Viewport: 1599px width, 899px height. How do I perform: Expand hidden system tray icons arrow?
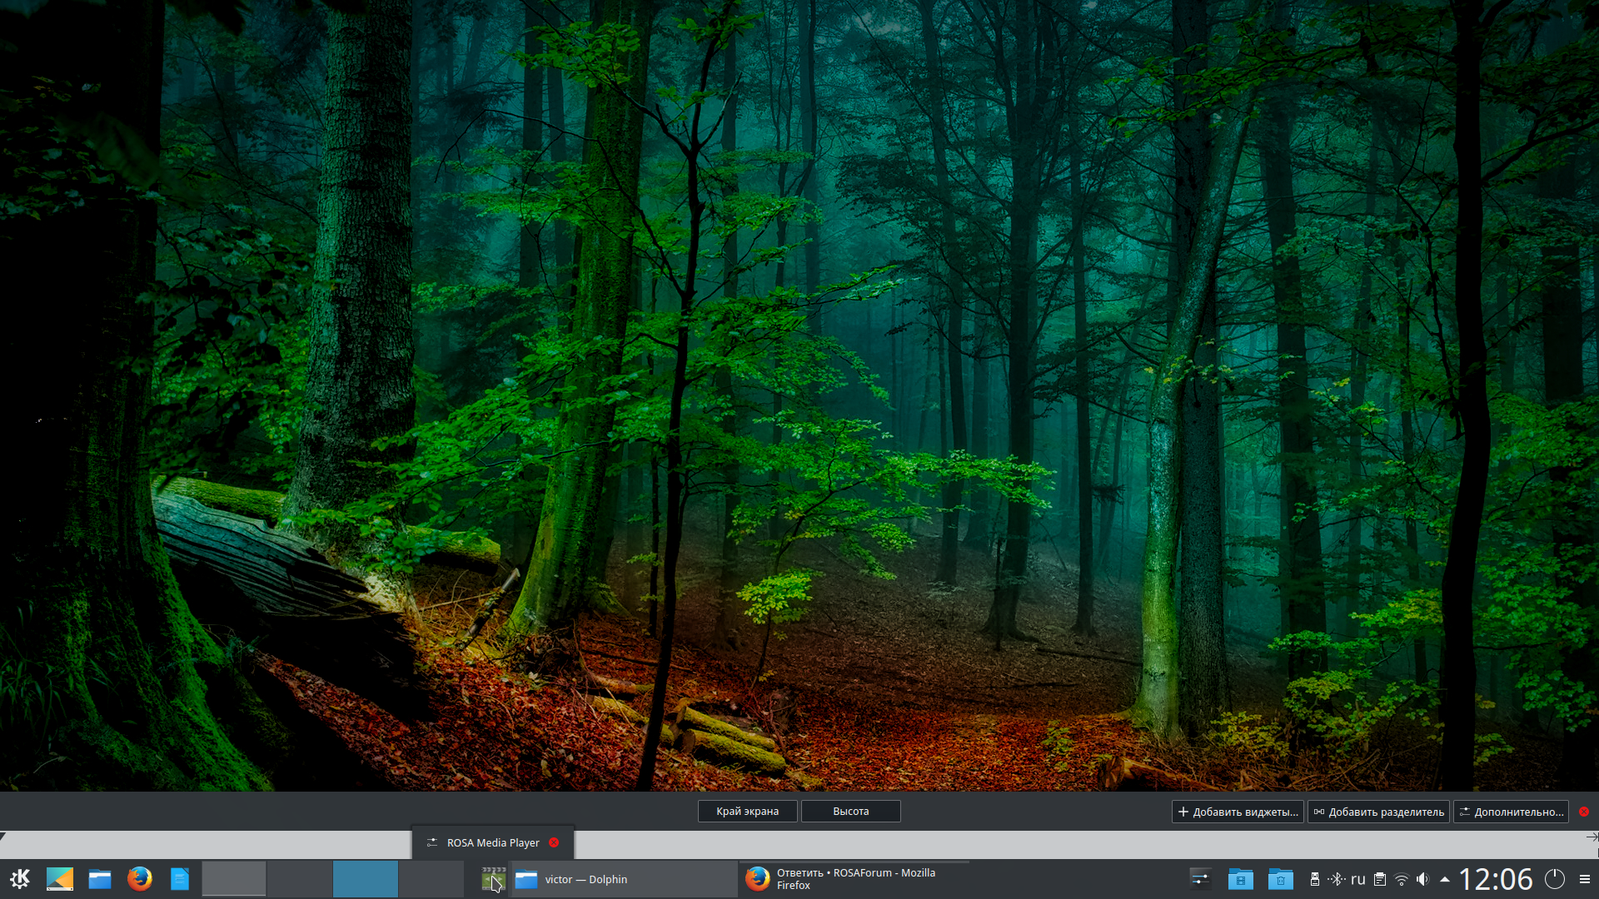1444,879
